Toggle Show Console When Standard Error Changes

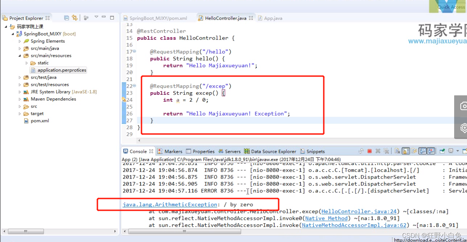[431, 151]
